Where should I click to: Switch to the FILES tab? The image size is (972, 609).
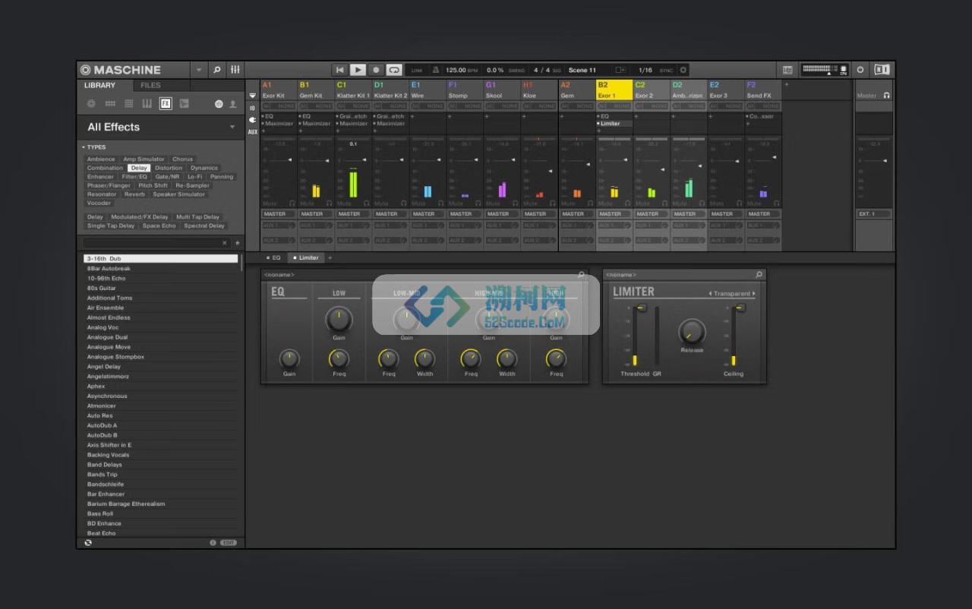pyautogui.click(x=150, y=85)
